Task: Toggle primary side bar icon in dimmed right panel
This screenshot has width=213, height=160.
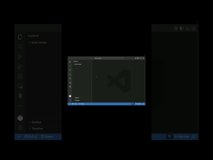Action: tap(182, 28)
